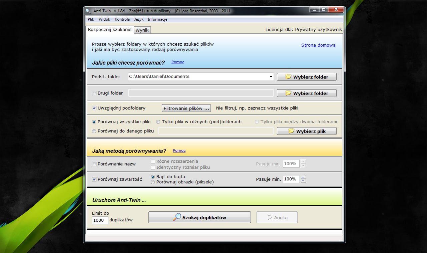Click the 'Uruchom Anti-Twin ...' heading
The height and width of the screenshot is (253, 427).
[119, 200]
